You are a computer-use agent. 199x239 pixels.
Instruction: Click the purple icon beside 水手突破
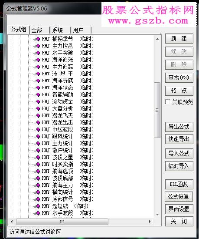click(x=38, y=53)
